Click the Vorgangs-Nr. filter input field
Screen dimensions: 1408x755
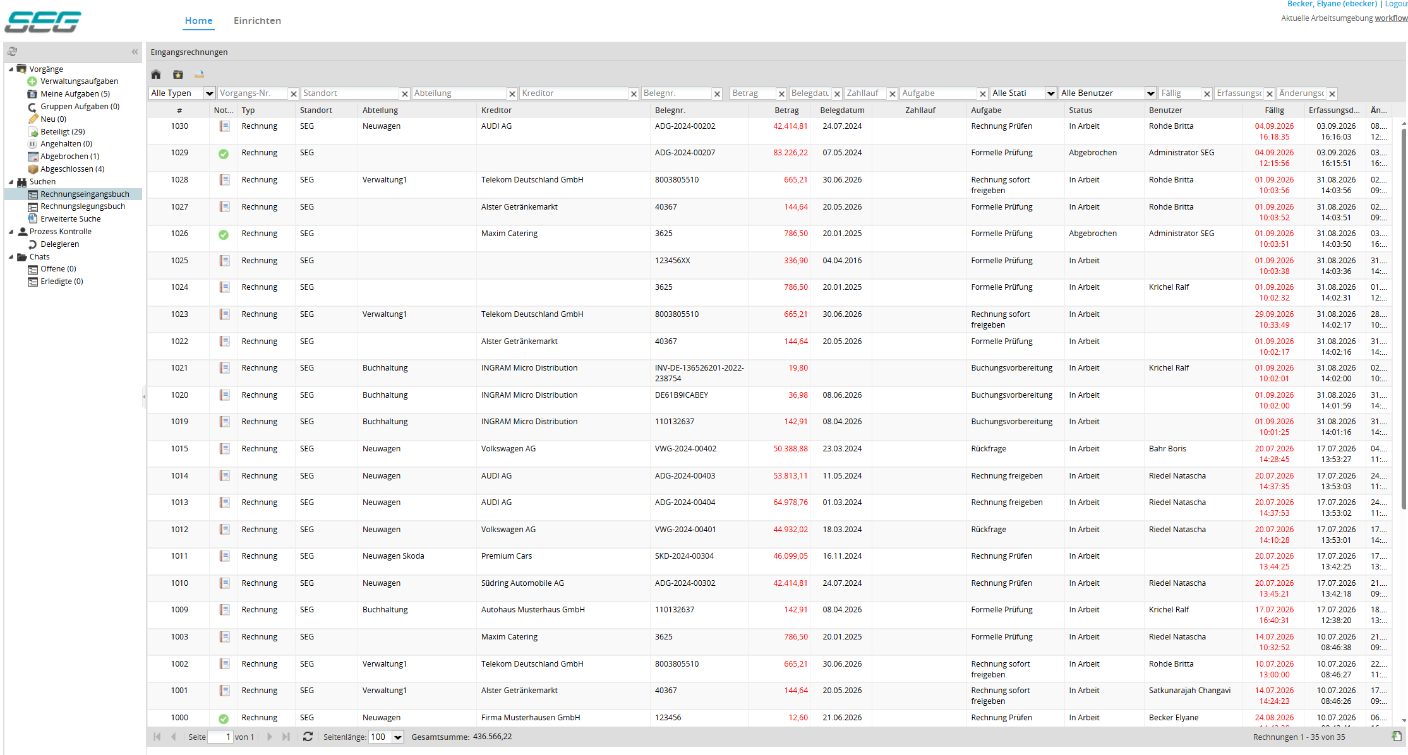point(252,93)
